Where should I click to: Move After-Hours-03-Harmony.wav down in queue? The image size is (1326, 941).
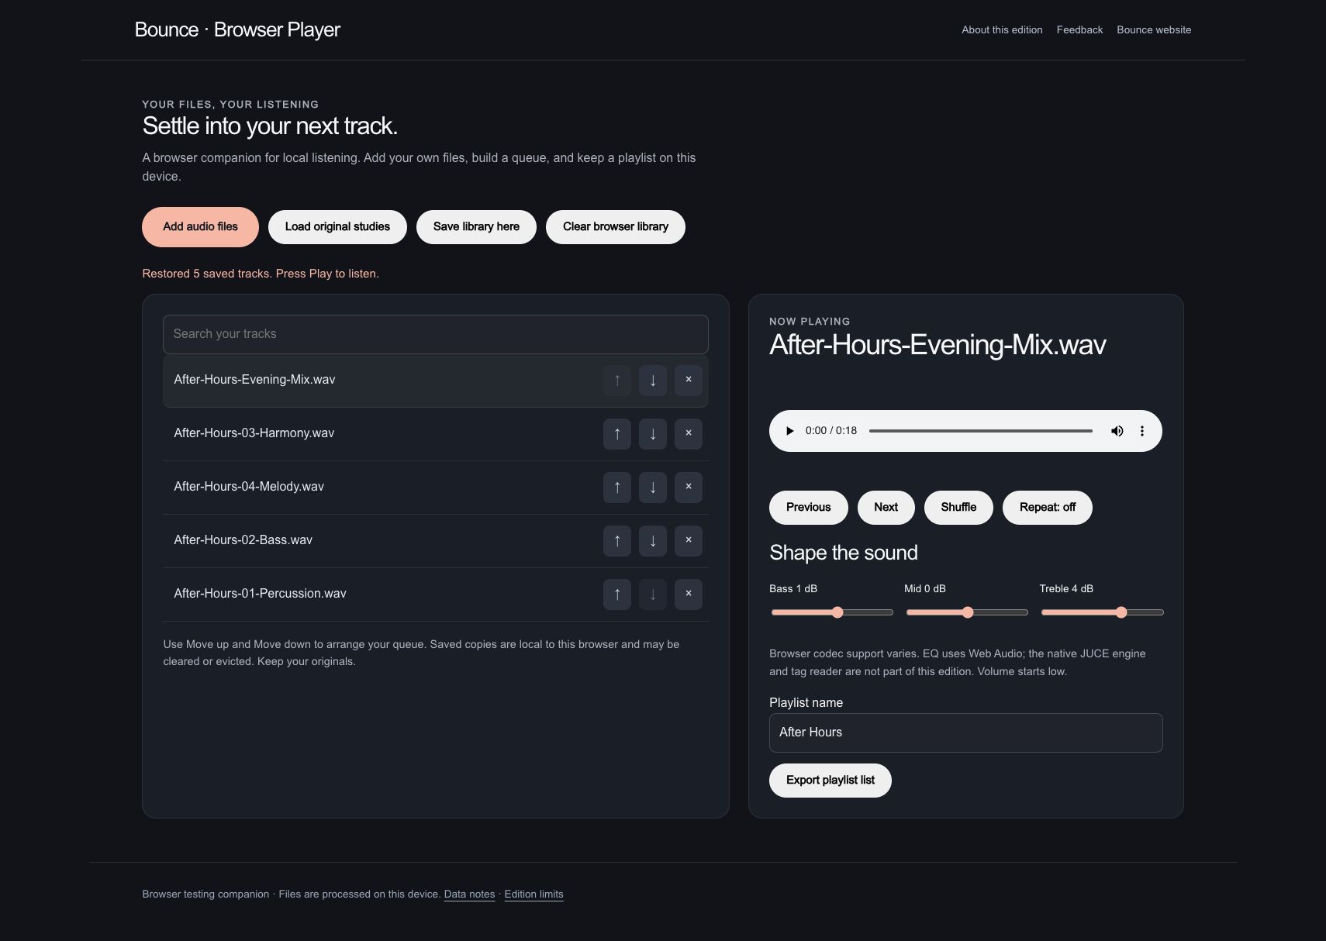click(x=653, y=434)
